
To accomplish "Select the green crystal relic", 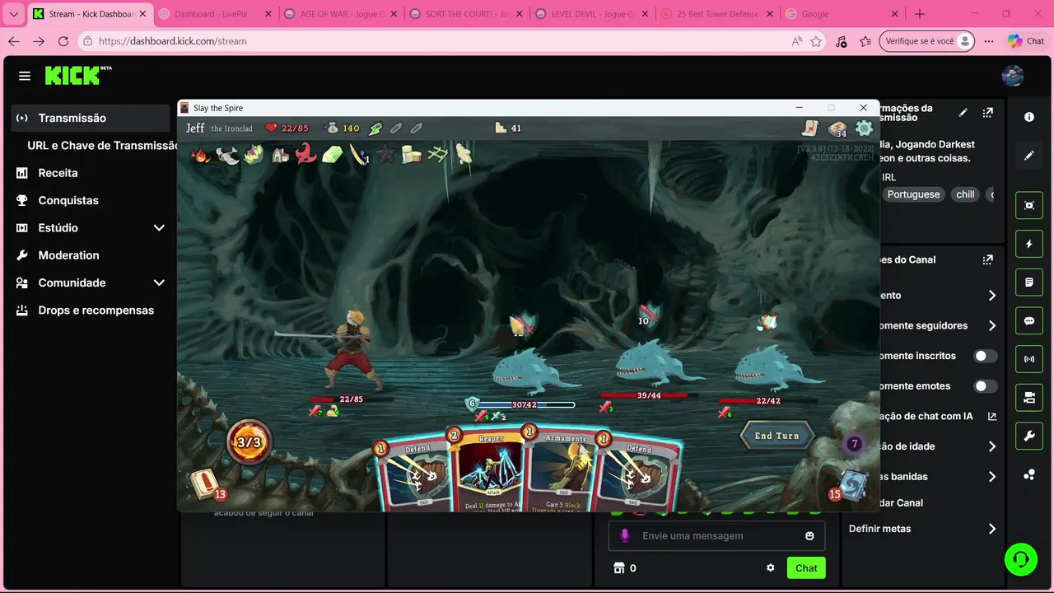I will point(332,154).
